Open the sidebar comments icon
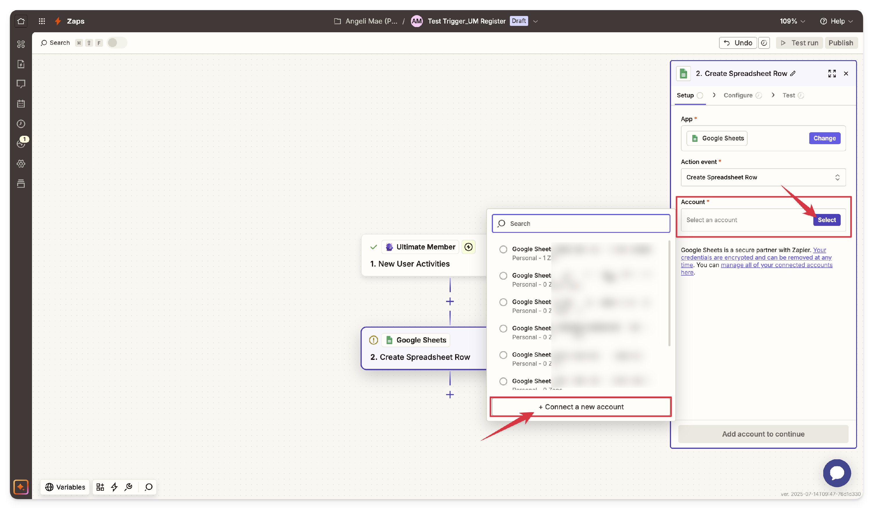This screenshot has width=873, height=509. [x=21, y=84]
